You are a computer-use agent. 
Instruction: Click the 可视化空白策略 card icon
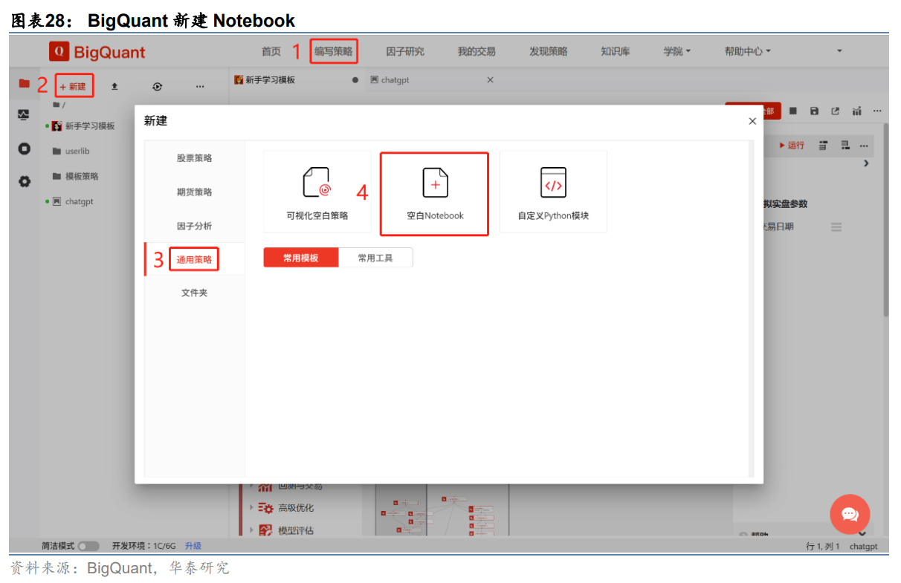pyautogui.click(x=317, y=182)
